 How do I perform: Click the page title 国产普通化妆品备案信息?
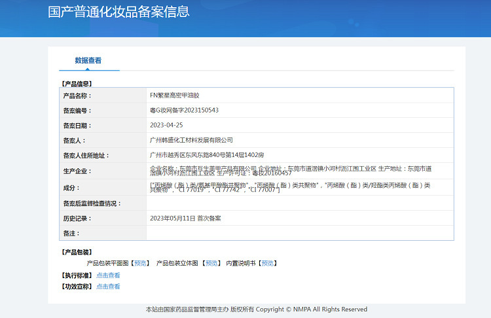[x=118, y=12]
